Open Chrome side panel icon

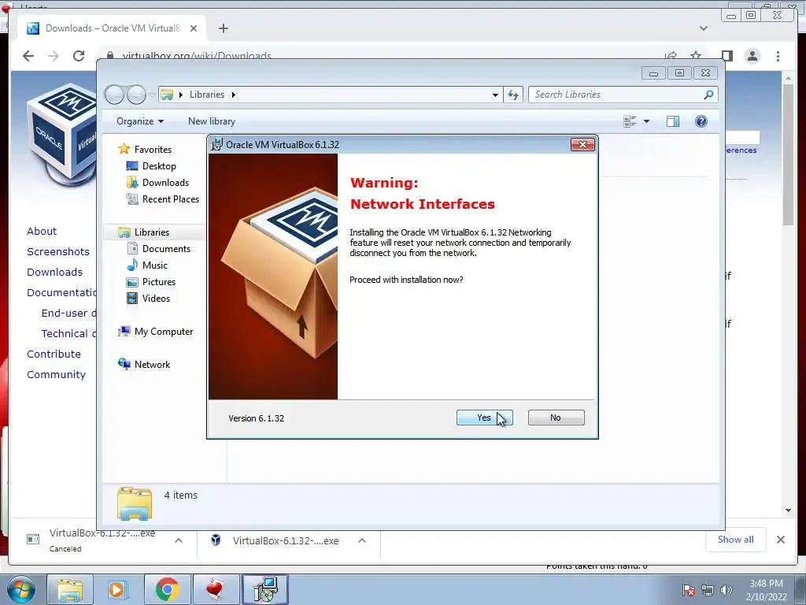click(727, 56)
